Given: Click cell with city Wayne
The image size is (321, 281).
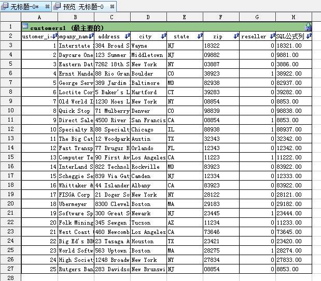Looking at the screenshot, I should [x=148, y=46].
